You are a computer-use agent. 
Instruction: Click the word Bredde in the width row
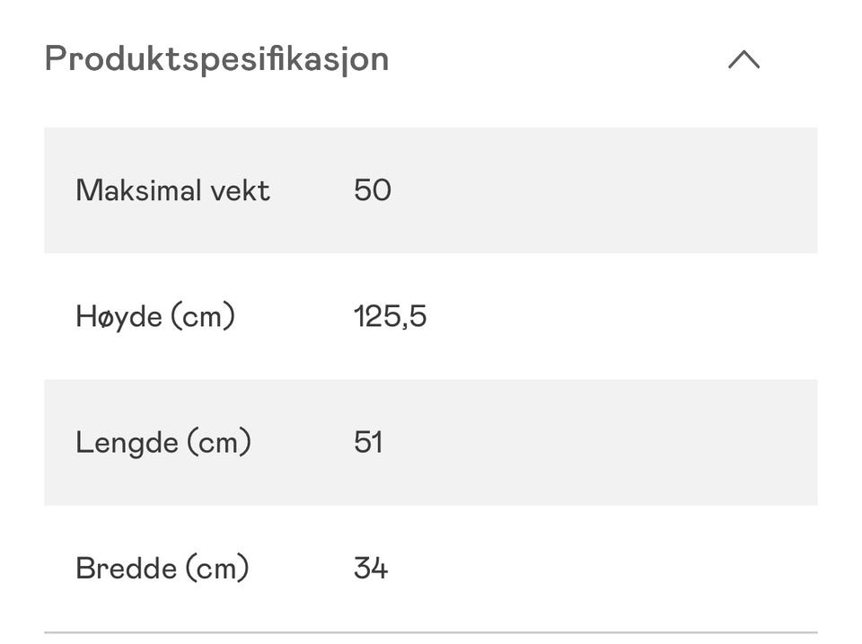[127, 569]
